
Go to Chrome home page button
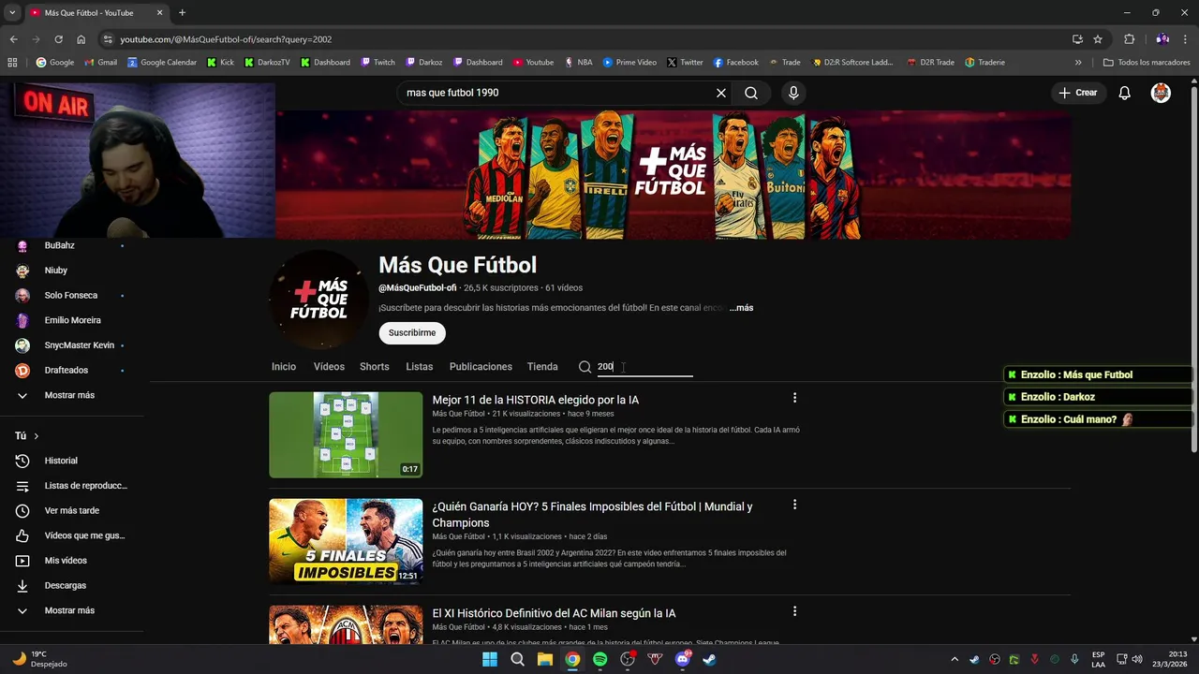click(x=81, y=39)
